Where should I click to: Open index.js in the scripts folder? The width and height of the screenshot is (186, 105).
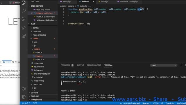(x=39, y=52)
